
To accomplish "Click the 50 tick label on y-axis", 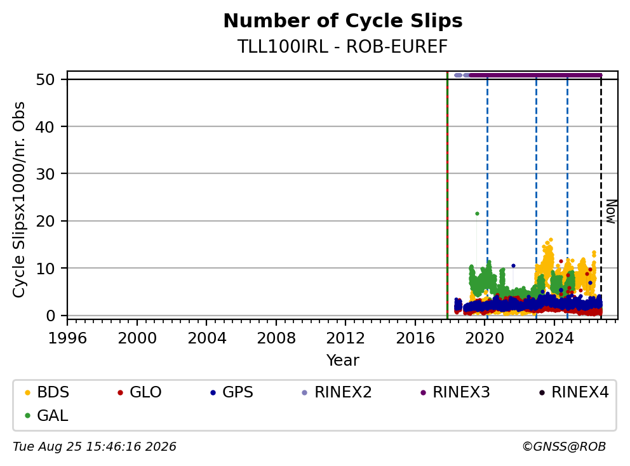I will click(x=45, y=79).
